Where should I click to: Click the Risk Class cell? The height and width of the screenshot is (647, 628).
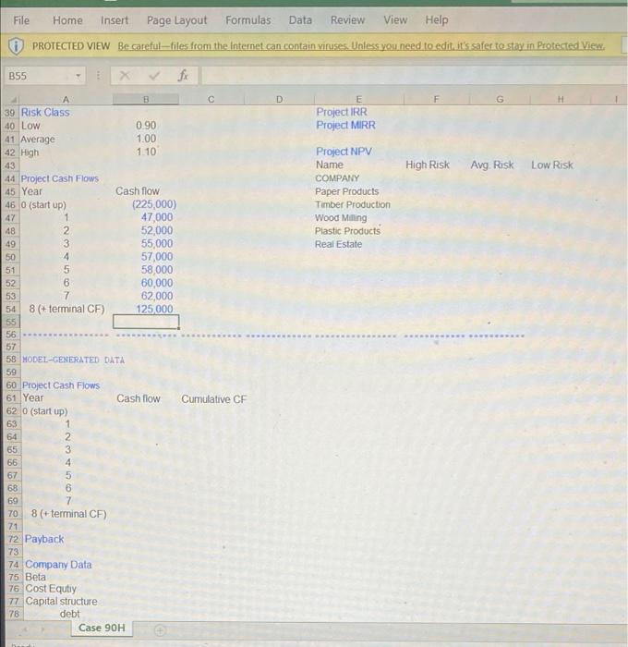45,113
